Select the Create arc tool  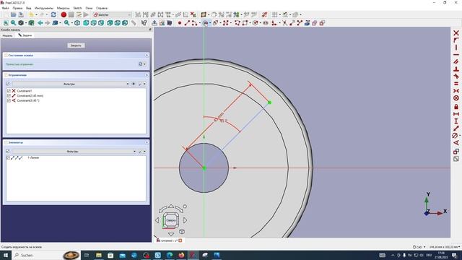pos(194,22)
